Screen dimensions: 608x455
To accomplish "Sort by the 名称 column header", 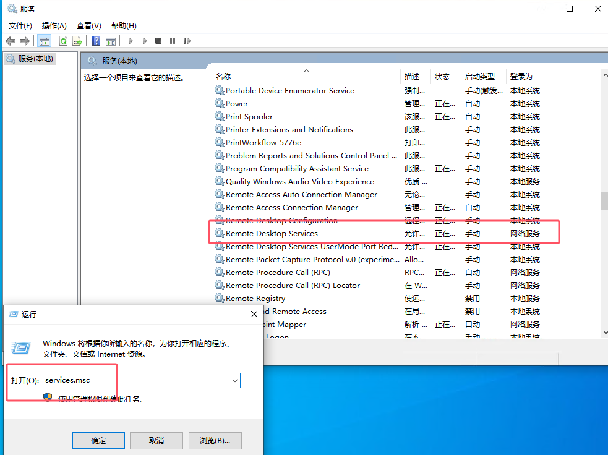I will click(306, 77).
